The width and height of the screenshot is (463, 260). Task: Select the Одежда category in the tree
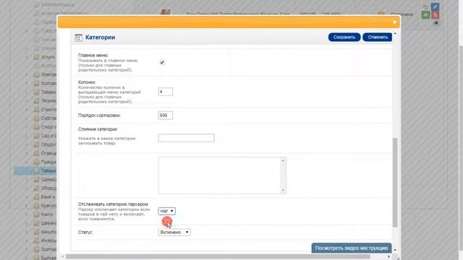[x=48, y=179]
